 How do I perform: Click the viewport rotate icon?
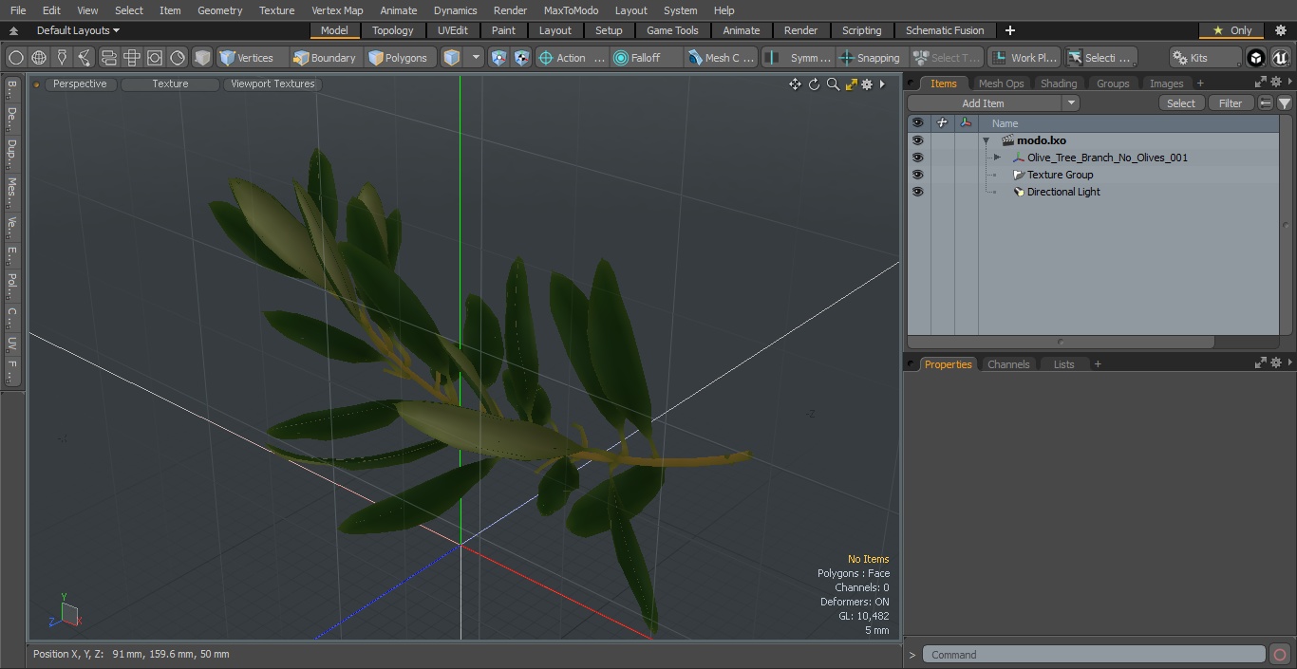point(814,84)
